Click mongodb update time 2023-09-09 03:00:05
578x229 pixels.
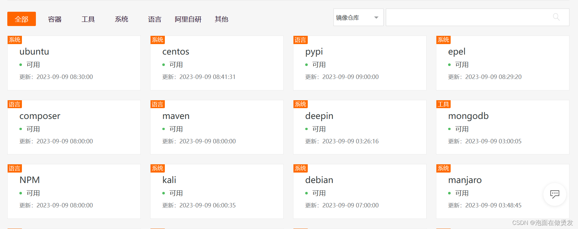(493, 141)
